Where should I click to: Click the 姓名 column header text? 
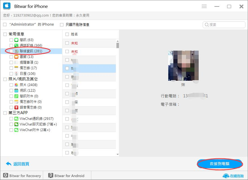(74, 34)
